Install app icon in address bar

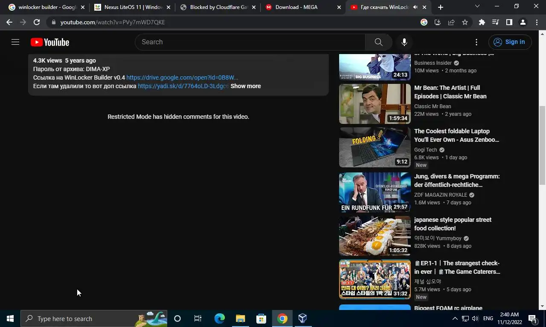438,22
